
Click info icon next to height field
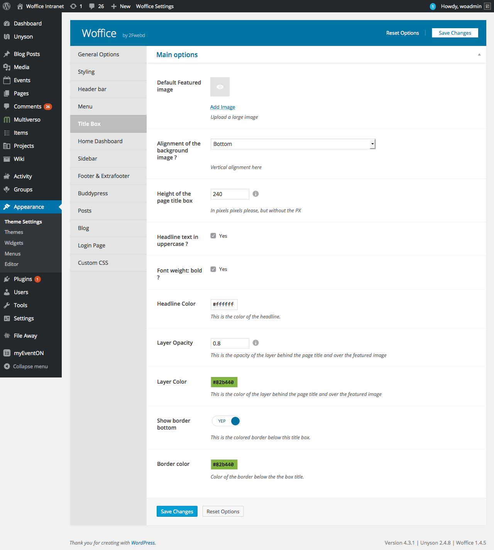point(255,194)
